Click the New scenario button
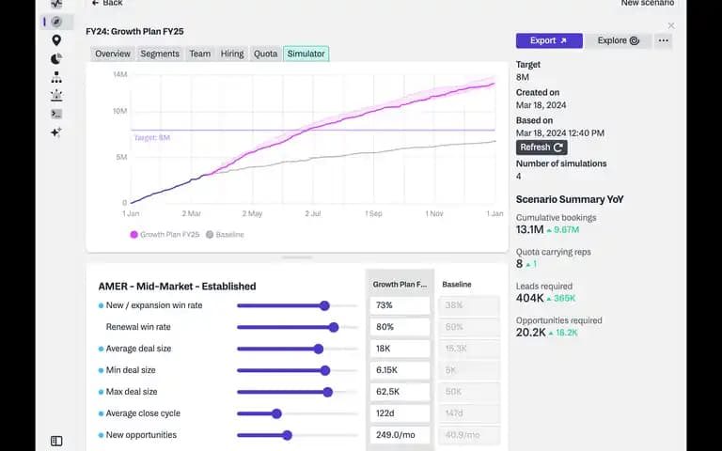722x451 pixels. click(648, 3)
